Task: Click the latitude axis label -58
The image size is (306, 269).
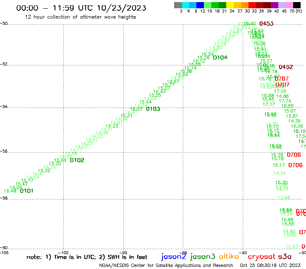Action: (x=4, y=198)
